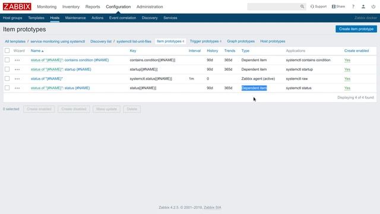
Task: Check the contains.condition item row checkbox
Action: [7, 60]
